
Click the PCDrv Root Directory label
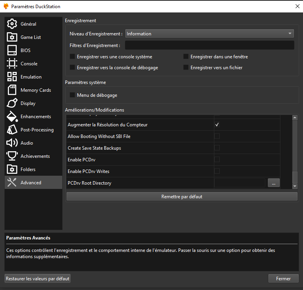pos(89,183)
